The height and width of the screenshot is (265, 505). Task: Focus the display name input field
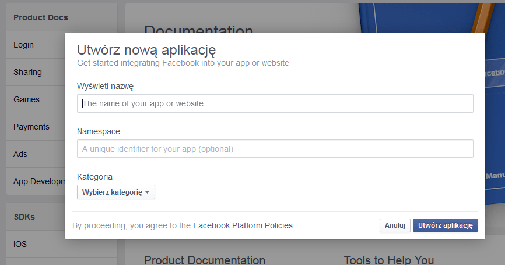coord(275,103)
